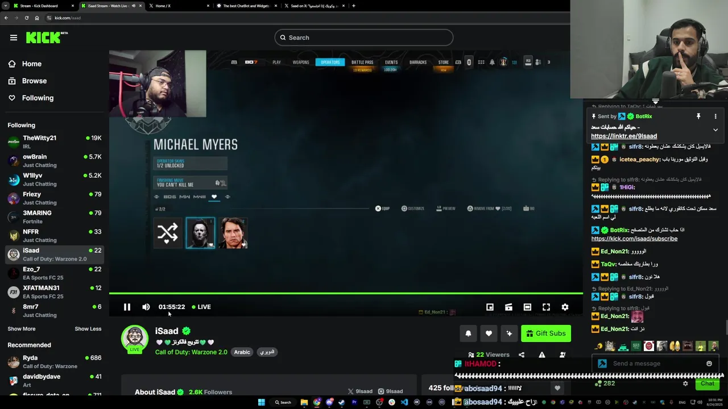Enable picture-in-picture mini player

pos(490,307)
